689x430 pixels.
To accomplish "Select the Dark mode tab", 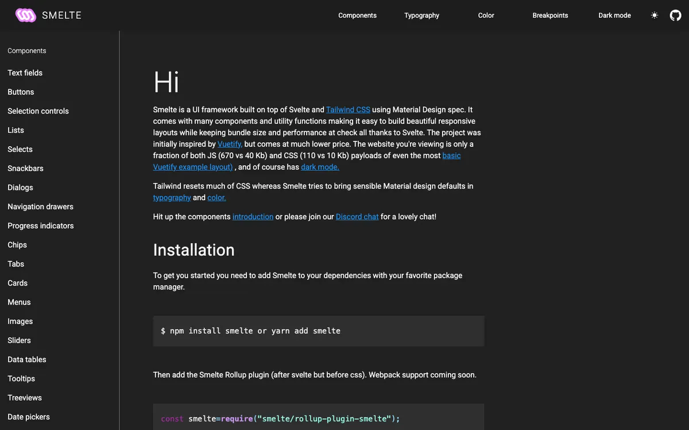I will point(614,15).
